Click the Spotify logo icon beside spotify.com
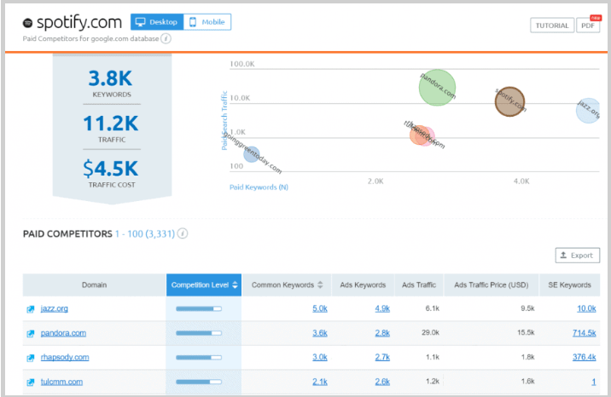Screen dimensions: 611x397 27,23
